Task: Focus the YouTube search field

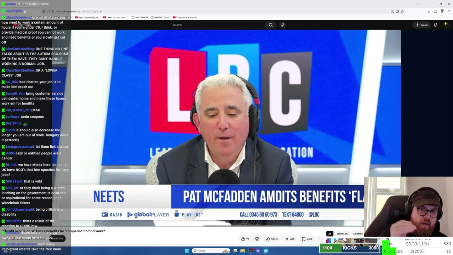Action: click(x=218, y=25)
